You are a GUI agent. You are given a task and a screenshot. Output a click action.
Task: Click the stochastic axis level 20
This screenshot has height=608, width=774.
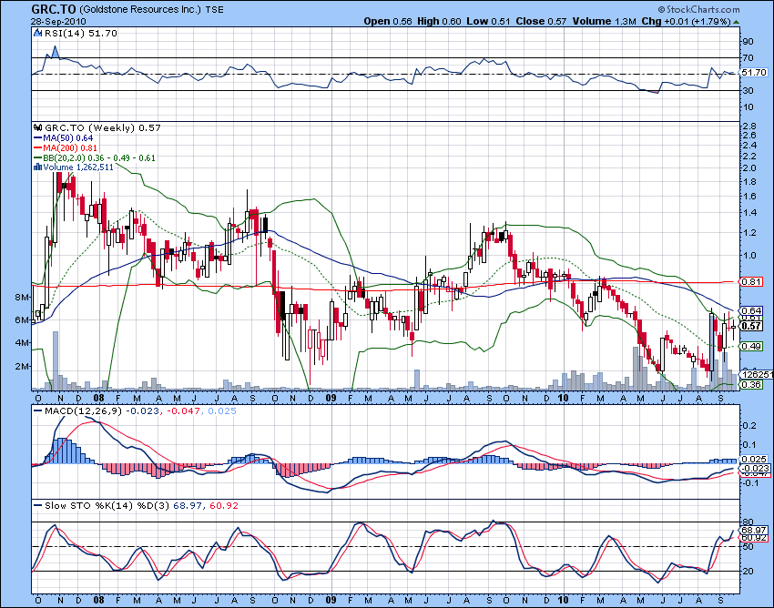[749, 572]
